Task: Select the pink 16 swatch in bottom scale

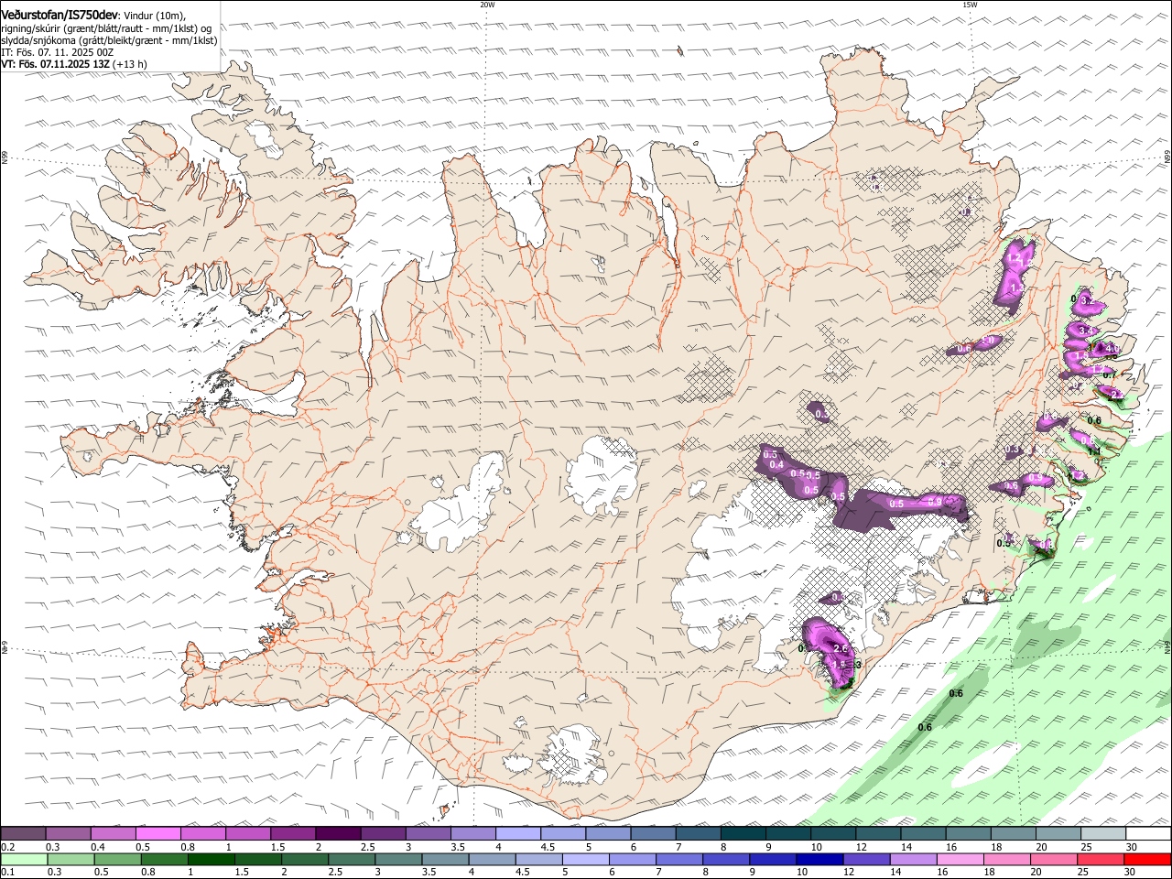Action: (960, 860)
